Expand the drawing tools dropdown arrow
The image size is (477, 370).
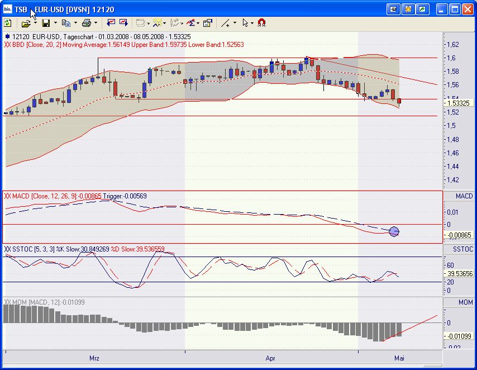(x=235, y=23)
